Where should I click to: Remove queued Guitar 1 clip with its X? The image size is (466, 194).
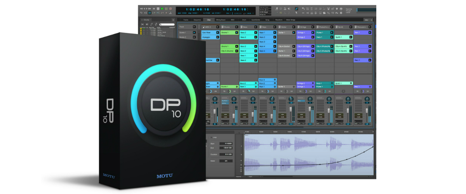[x=294, y=87]
